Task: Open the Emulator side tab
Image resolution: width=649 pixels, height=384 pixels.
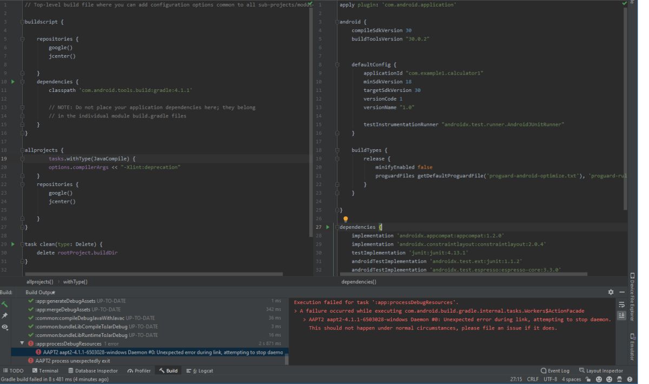Action: [632, 347]
